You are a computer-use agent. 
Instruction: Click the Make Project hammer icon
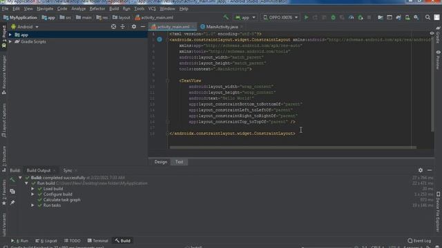pyautogui.click(x=226, y=17)
